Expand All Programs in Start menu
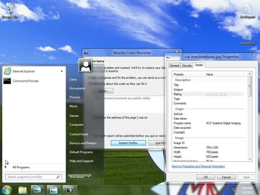Viewport: 260px width, 195px height. 21,167
